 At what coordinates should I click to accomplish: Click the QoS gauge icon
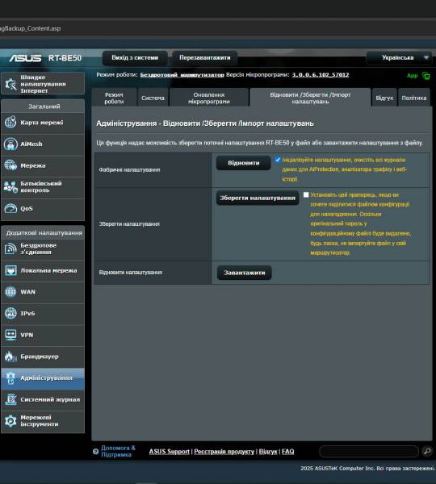pyautogui.click(x=10, y=208)
